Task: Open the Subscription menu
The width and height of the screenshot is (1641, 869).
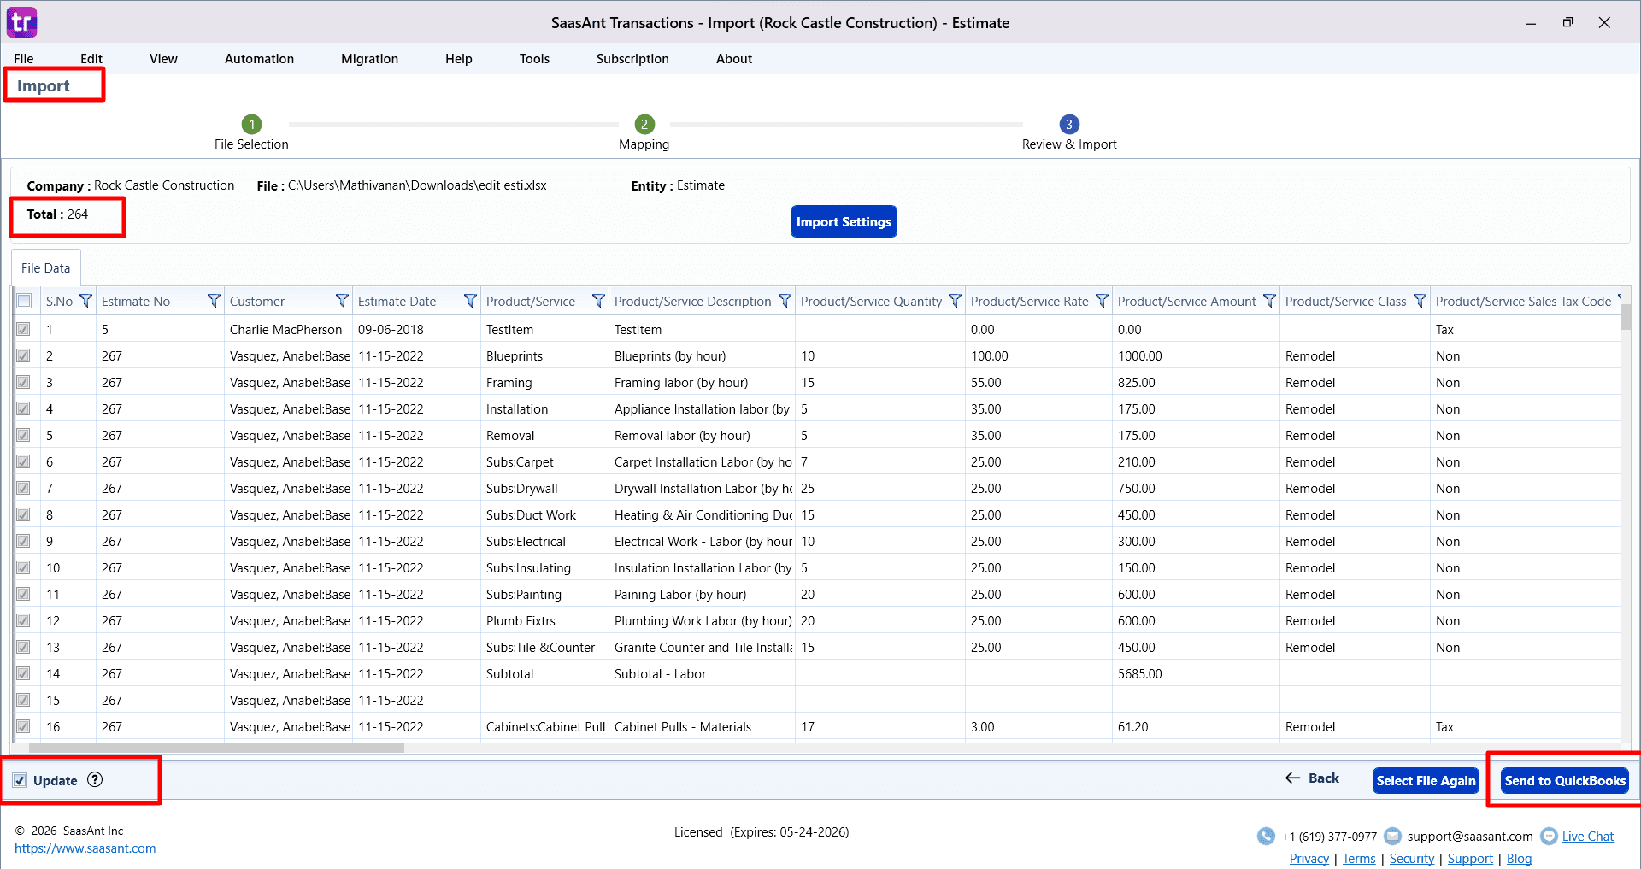Action: [632, 58]
